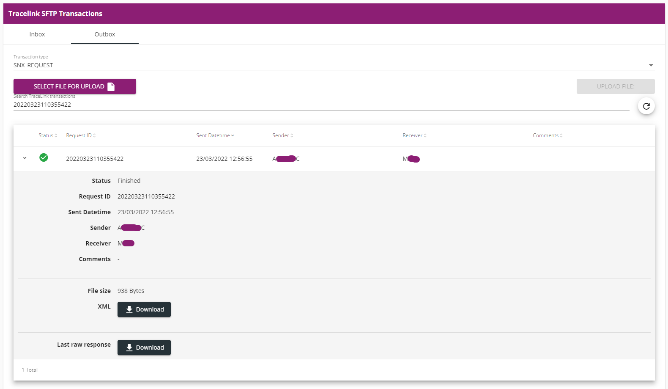Click the 'Finished' status value
Viewport: 668px width, 389px height.
tap(129, 181)
